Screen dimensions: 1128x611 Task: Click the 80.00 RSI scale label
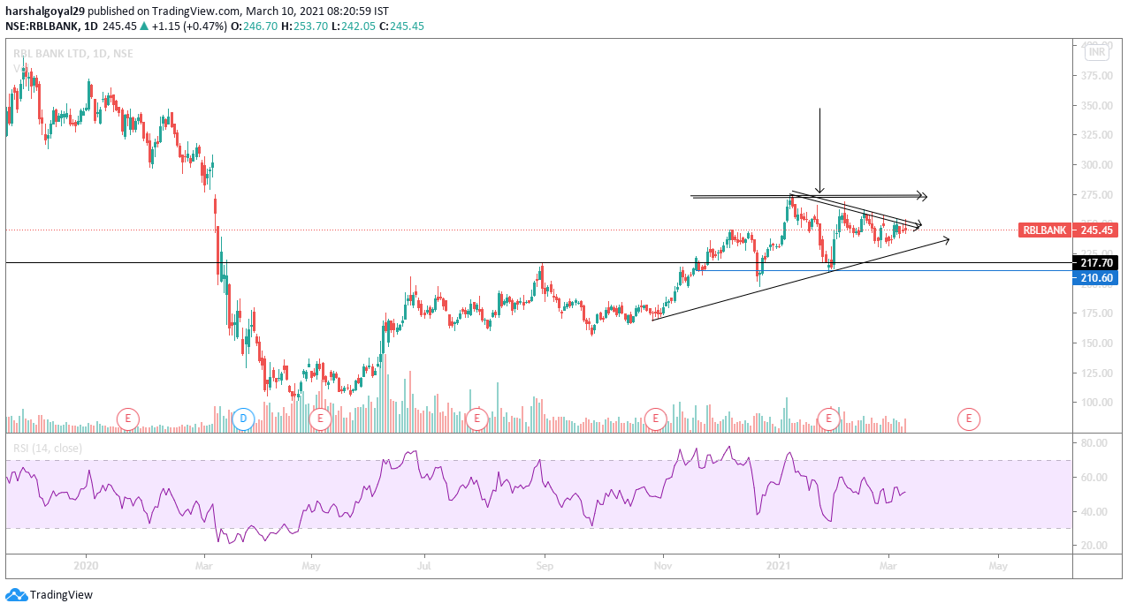(1093, 443)
